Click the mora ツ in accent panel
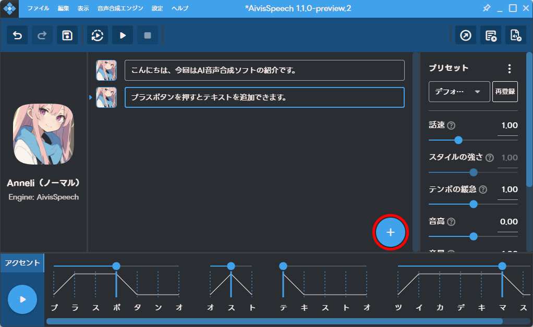Viewport: 533px width, 327px height. (398, 307)
